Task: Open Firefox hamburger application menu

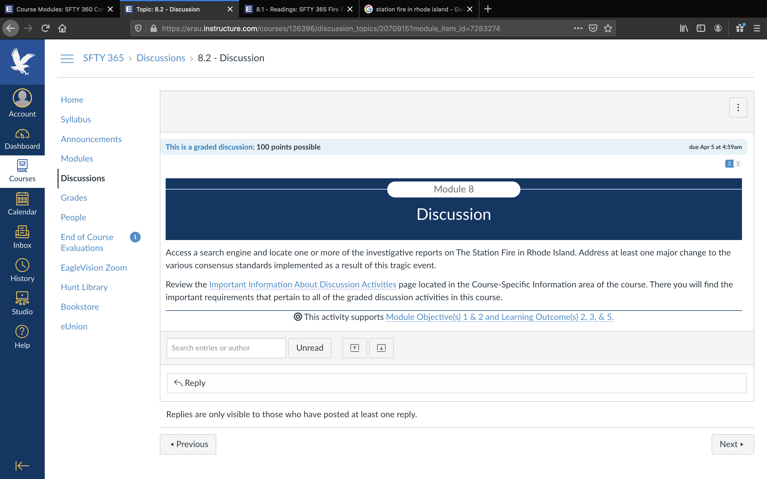Action: (x=757, y=28)
